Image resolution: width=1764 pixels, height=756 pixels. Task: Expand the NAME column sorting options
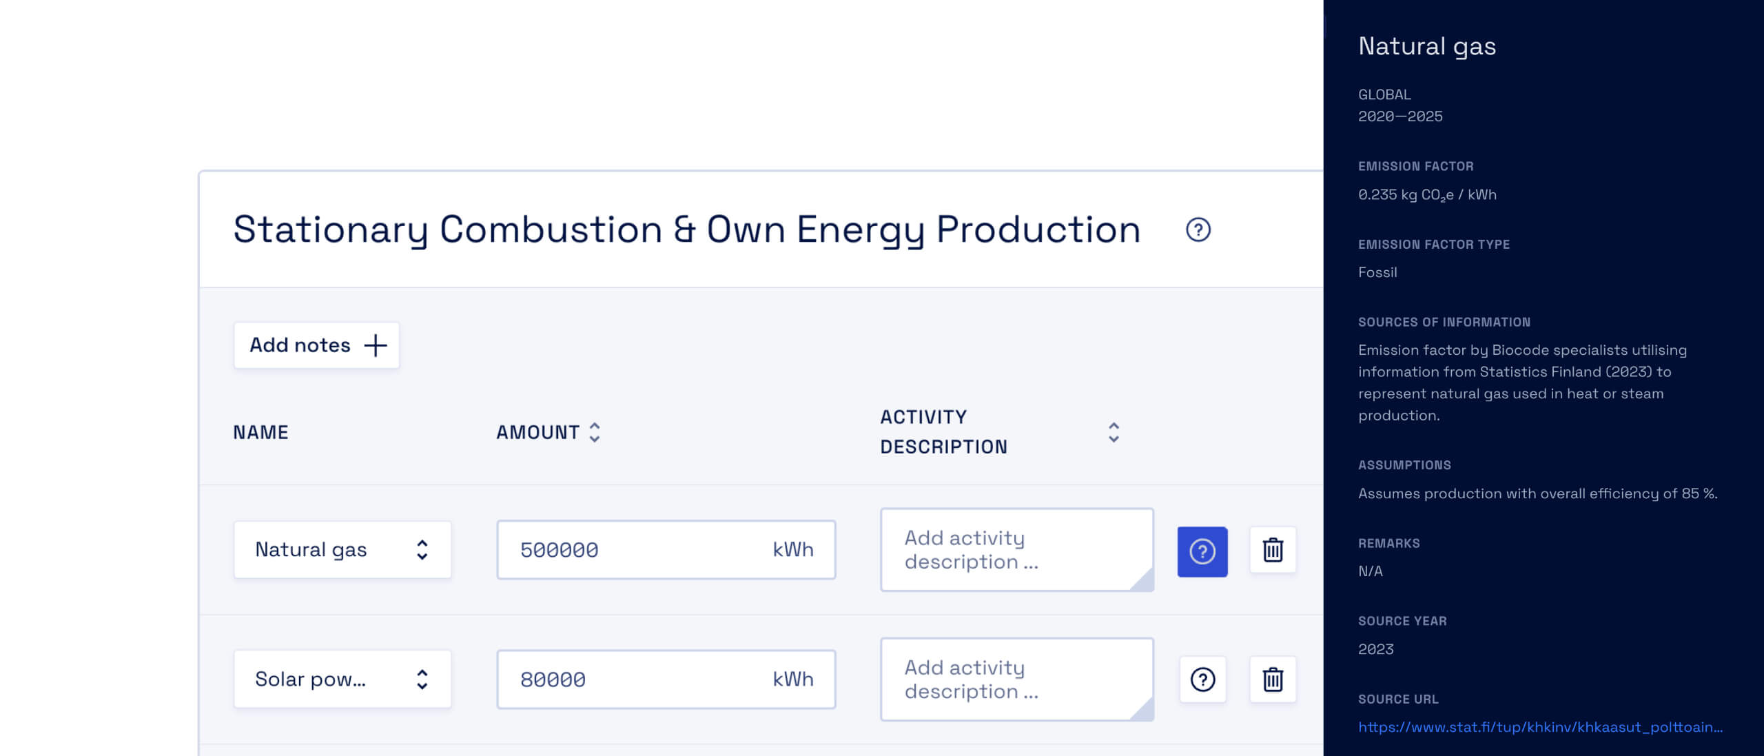click(x=260, y=432)
